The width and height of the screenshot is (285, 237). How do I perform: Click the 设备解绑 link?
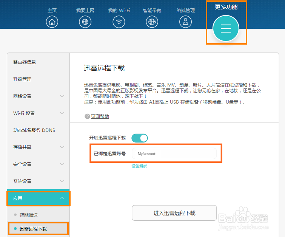(x=139, y=166)
